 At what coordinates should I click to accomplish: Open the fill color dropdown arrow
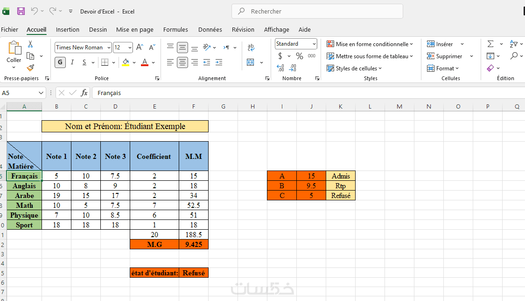(x=134, y=62)
